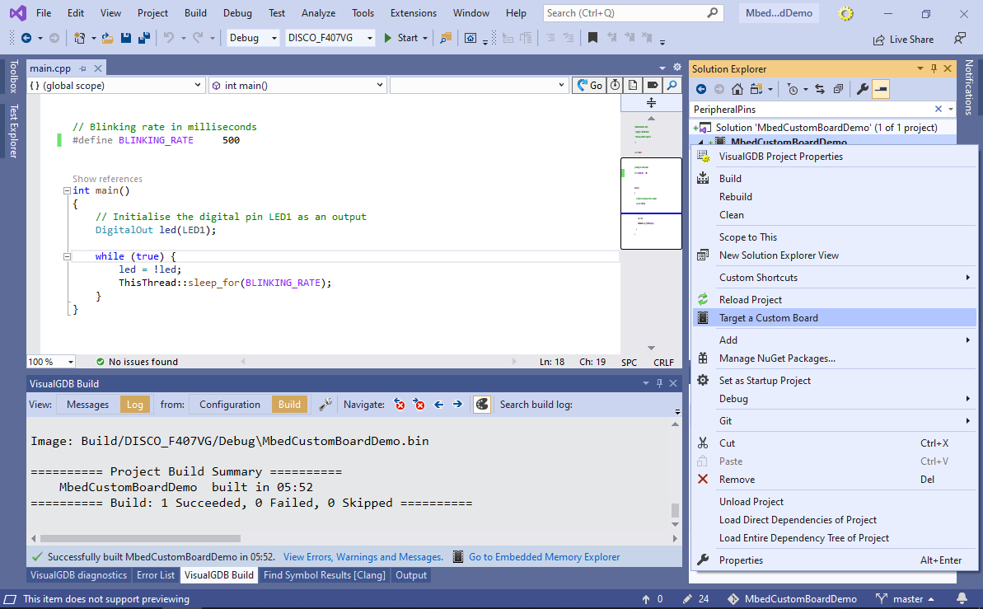This screenshot has height=609, width=983.
Task: Open the 100 % zoom level dropdown
Action: click(51, 362)
